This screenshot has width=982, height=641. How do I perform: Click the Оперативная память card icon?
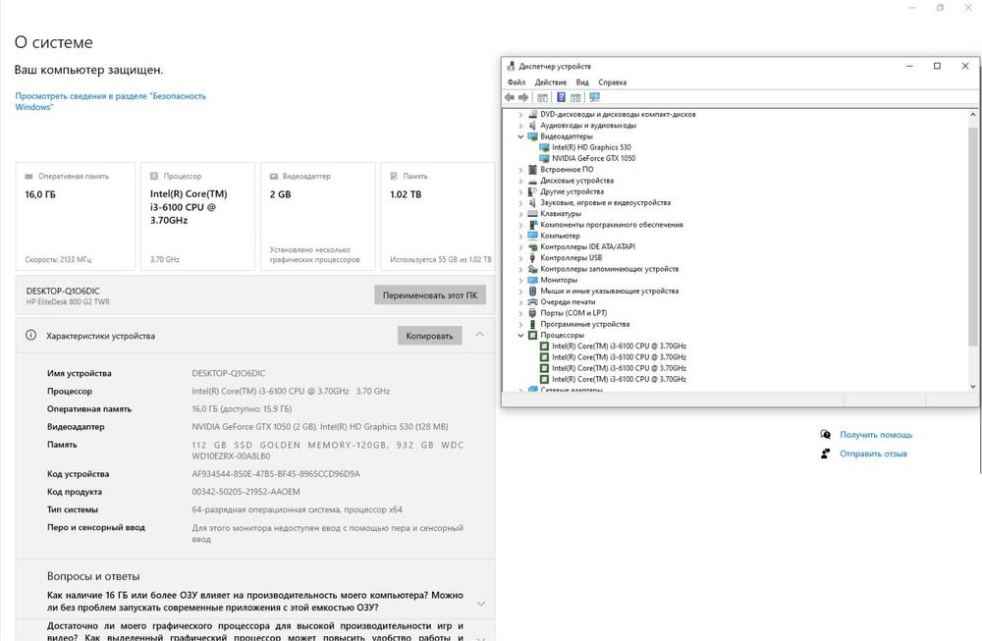click(x=28, y=177)
